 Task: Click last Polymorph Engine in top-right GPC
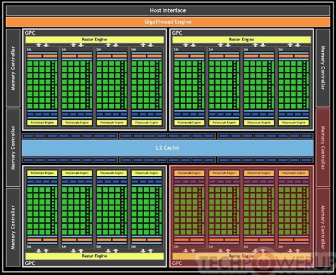[294, 123]
